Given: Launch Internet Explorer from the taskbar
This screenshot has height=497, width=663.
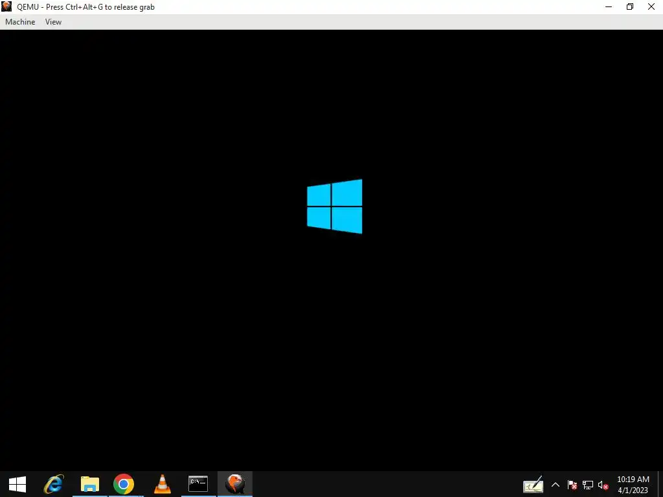Looking at the screenshot, I should click(x=54, y=484).
